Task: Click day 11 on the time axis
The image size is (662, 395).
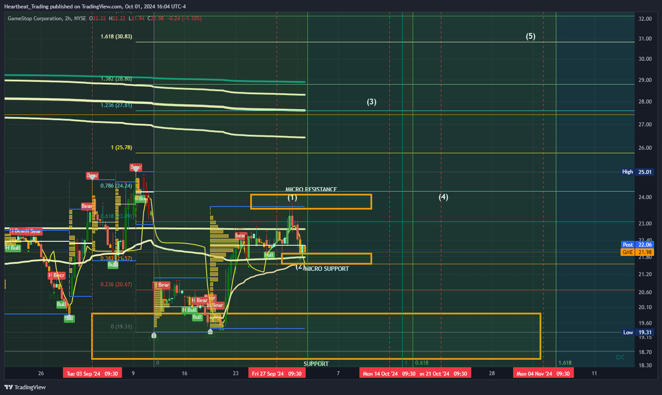Action: tap(595, 373)
